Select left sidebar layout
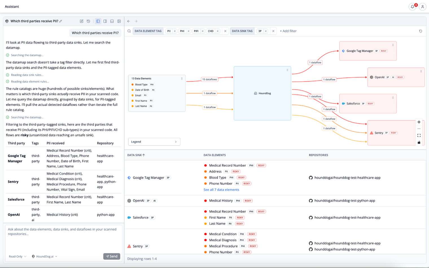The image size is (429, 268). point(98,21)
